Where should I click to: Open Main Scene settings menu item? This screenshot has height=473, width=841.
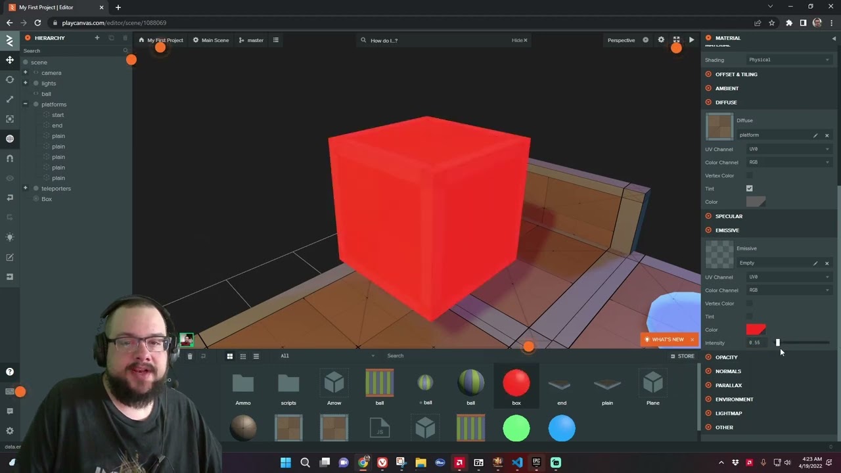pyautogui.click(x=210, y=40)
